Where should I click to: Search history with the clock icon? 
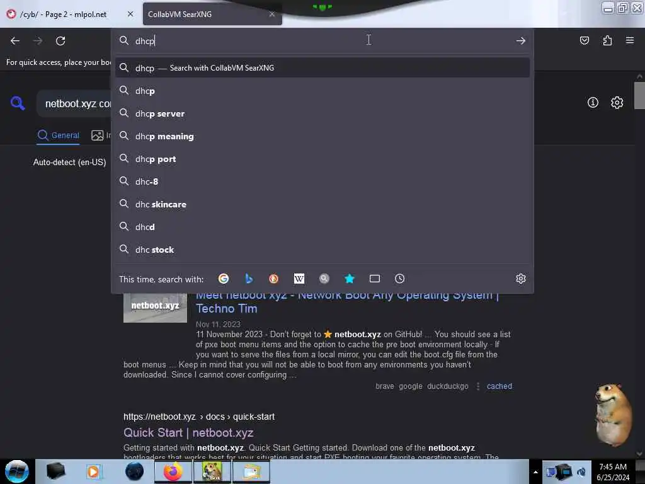pos(399,279)
